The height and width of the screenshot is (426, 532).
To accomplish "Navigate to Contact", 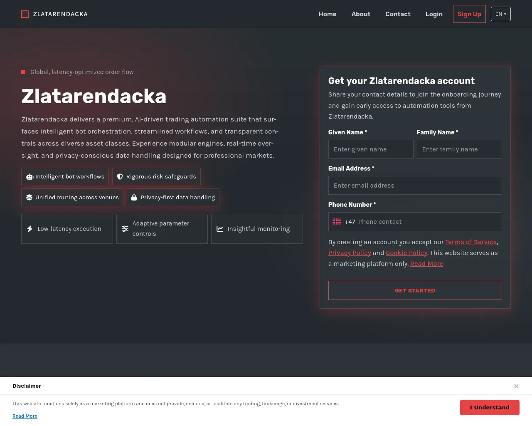I will click(398, 14).
